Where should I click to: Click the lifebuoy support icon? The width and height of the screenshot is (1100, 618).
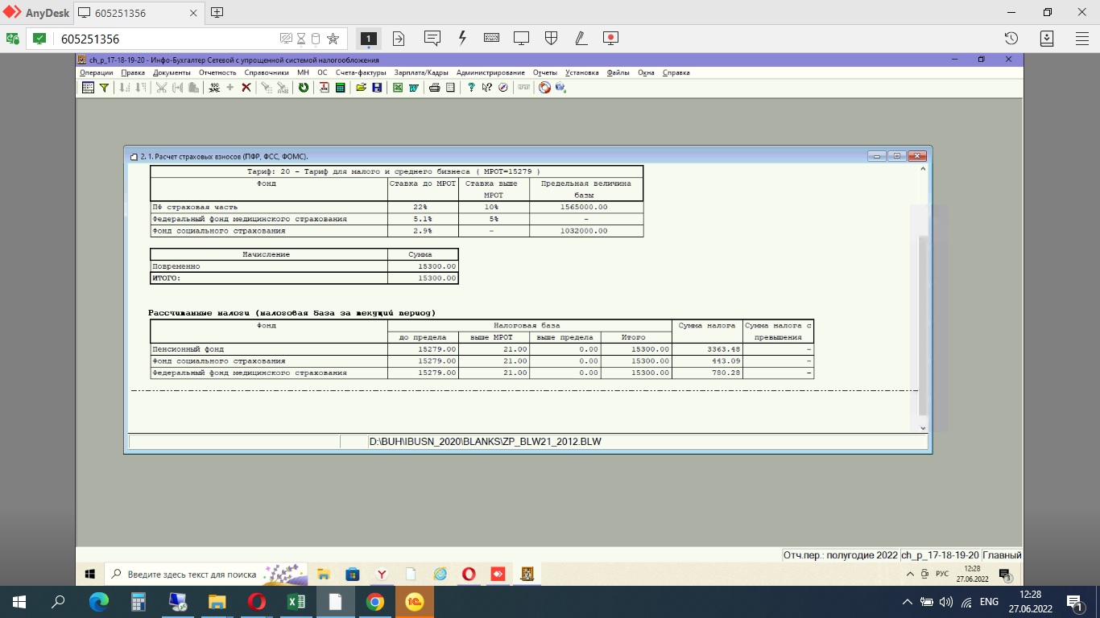pyautogui.click(x=545, y=88)
